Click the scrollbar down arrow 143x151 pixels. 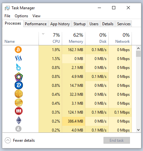coord(138,130)
